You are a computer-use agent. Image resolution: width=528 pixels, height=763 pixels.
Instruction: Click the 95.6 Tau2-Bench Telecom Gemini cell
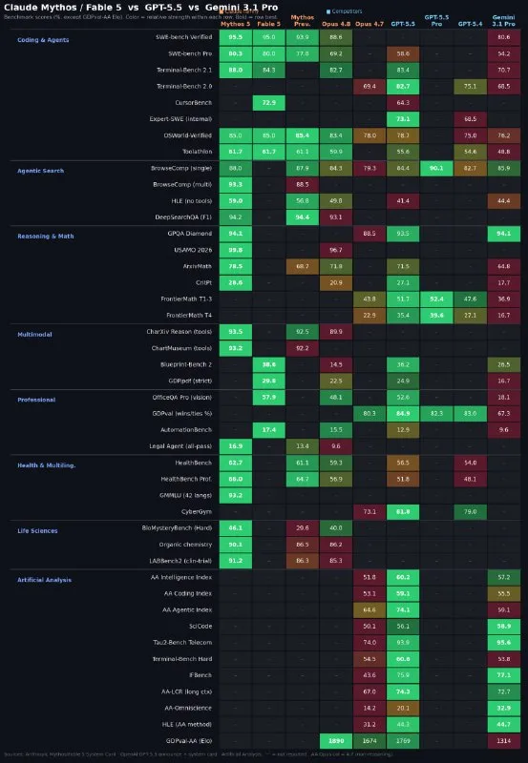coord(503,643)
